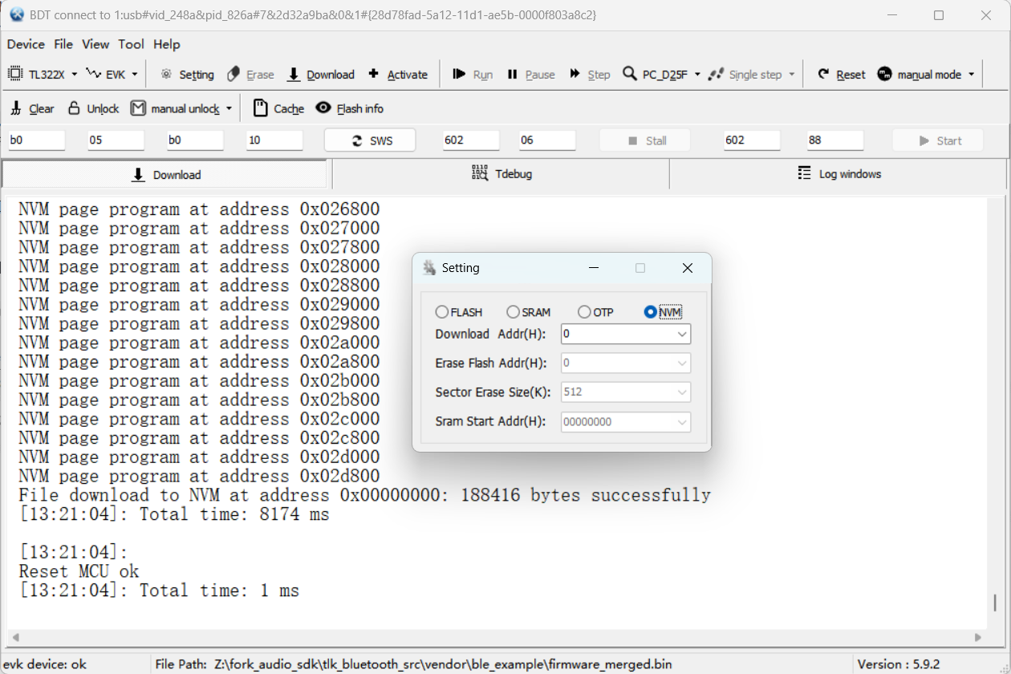The width and height of the screenshot is (1011, 674).
Task: Open the Tool menu
Action: (131, 44)
